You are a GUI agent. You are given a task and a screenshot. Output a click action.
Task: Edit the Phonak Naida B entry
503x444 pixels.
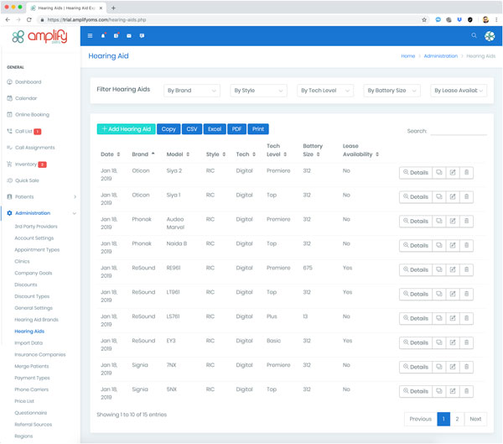tap(453, 245)
